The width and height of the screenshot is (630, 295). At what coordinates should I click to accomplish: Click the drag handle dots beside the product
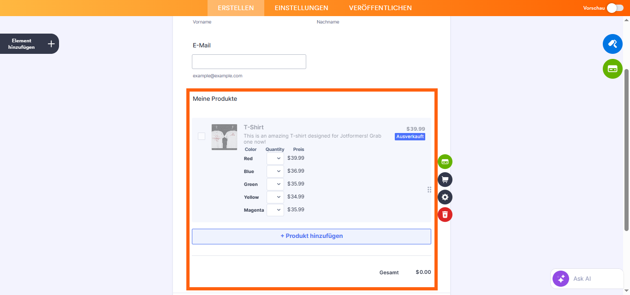pos(429,190)
